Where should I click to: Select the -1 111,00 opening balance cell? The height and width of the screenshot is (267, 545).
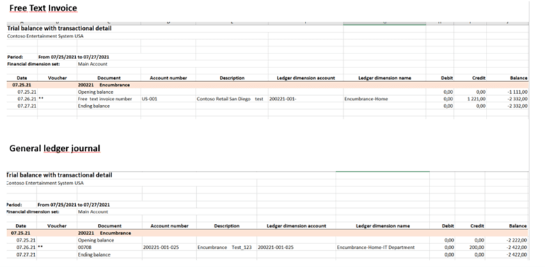pyautogui.click(x=517, y=92)
